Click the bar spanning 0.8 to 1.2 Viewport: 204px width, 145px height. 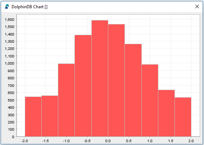click(150, 100)
